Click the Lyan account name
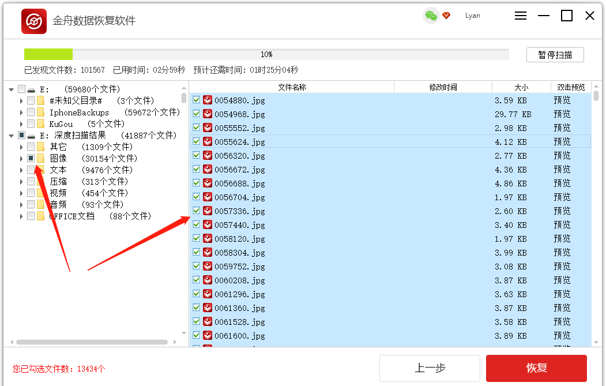This screenshot has width=606, height=386. [473, 16]
